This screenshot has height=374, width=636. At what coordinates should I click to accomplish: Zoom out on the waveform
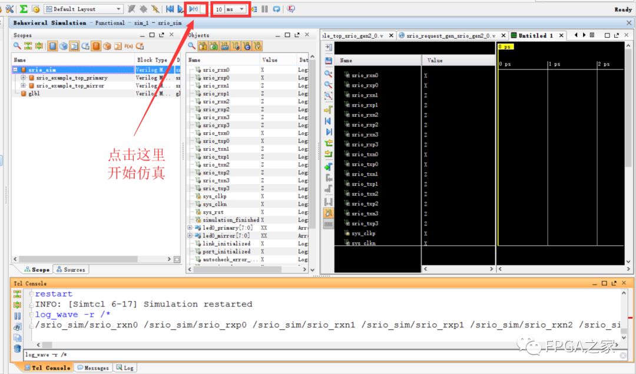[x=329, y=85]
